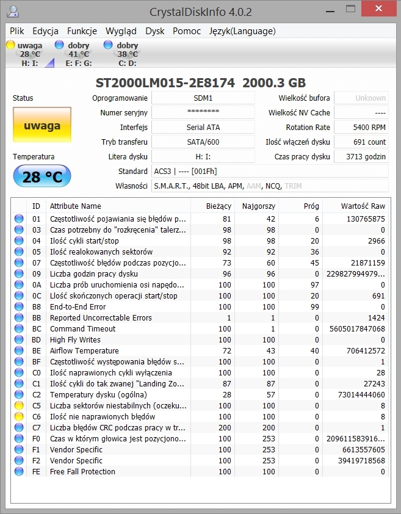This screenshot has height=514, width=401.
Task: Click the blue status orb for disk C: D:
Action: pos(108,44)
